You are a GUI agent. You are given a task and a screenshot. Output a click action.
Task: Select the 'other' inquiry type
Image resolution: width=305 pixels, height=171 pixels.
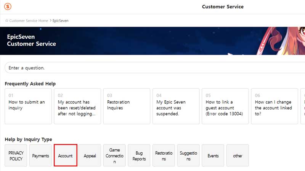238,155
